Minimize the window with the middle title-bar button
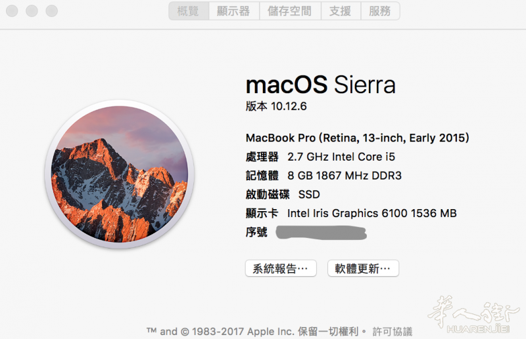Screen dimensions: 526x339 click(32, 10)
